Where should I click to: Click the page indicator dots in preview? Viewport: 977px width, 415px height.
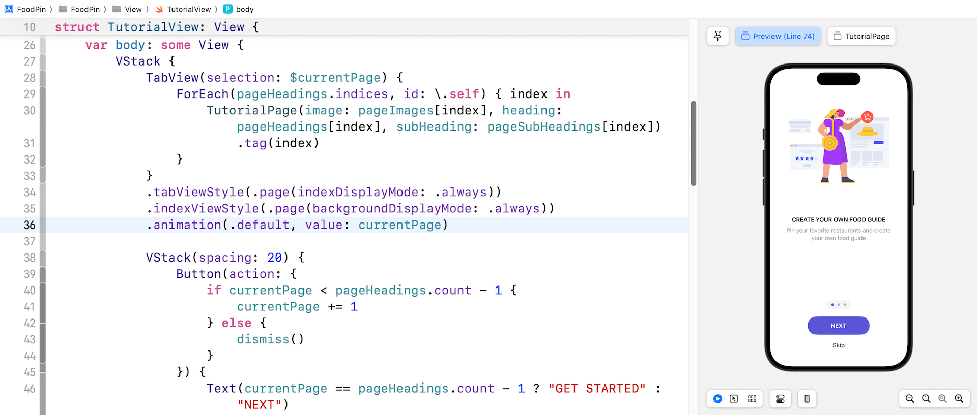tap(838, 305)
